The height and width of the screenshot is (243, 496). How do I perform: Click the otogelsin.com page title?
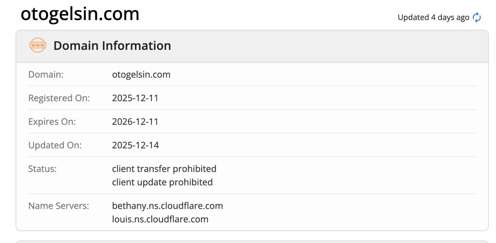[x=80, y=14]
